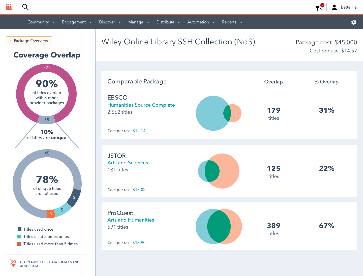The height and width of the screenshot is (276, 363).
Task: Open the Reports menu
Action: 229,22
